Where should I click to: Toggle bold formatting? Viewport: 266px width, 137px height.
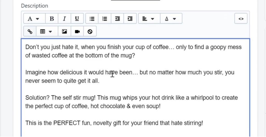pos(52,19)
